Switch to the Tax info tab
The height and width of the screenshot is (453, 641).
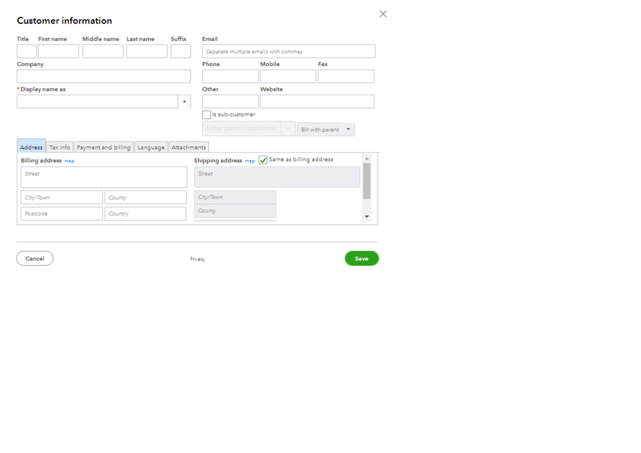coord(59,147)
